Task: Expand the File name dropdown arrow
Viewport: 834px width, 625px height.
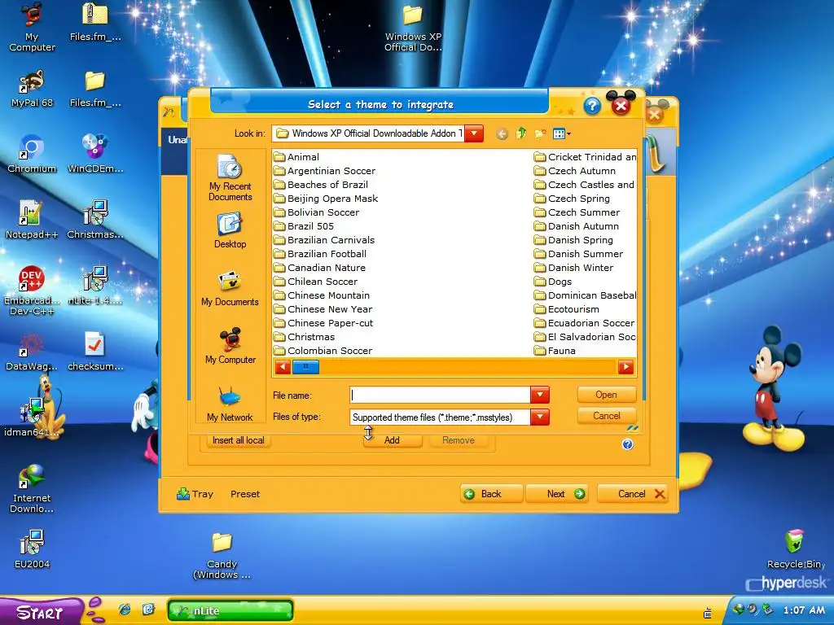Action: [539, 395]
